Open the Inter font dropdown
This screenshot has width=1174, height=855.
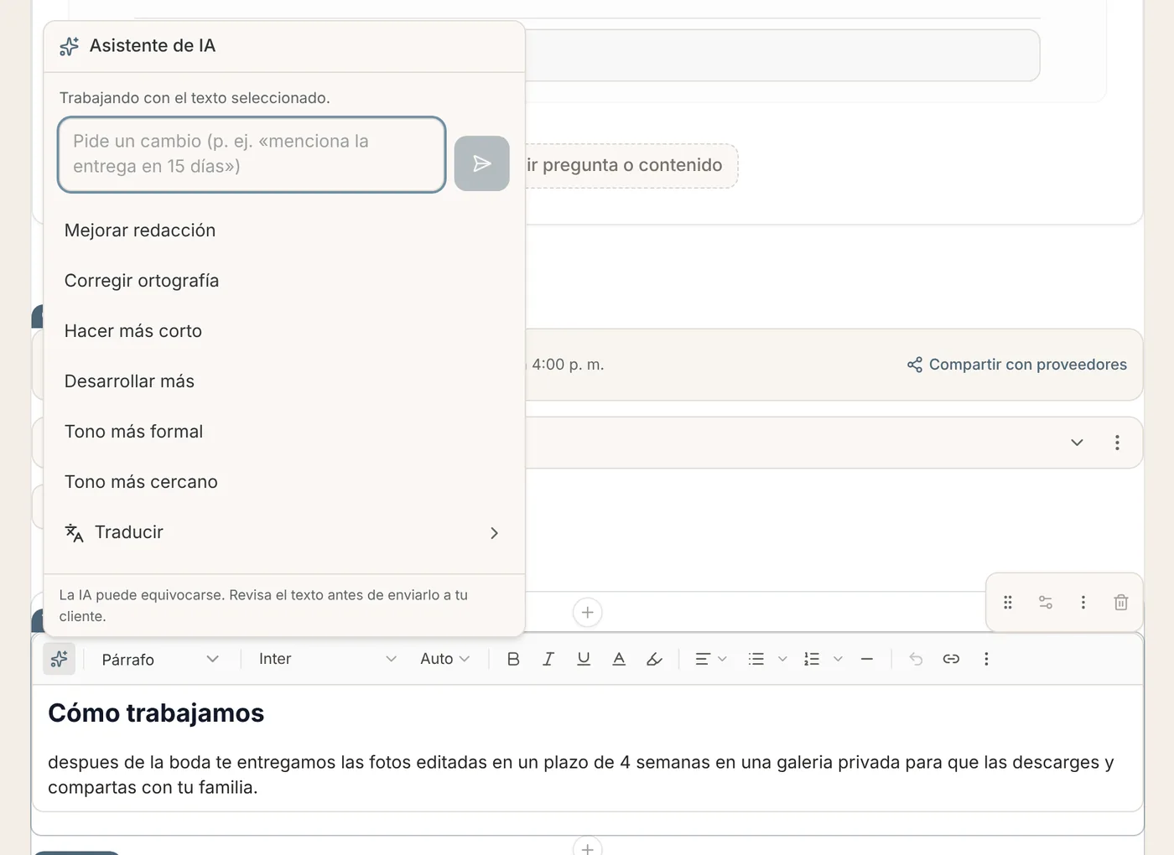(x=327, y=659)
